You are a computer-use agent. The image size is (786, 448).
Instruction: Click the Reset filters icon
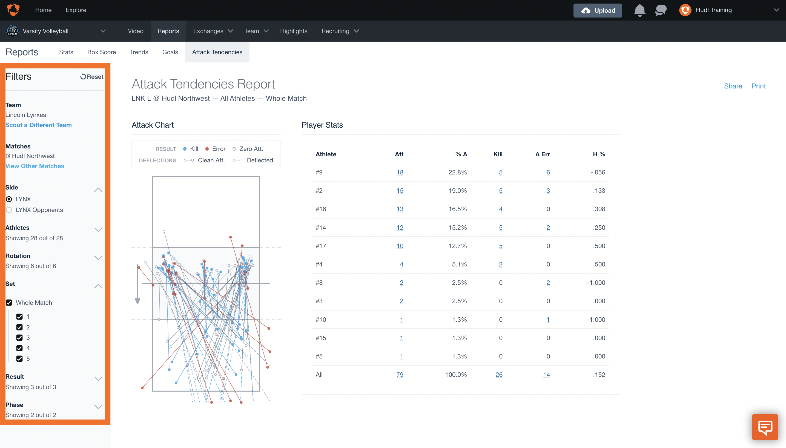83,77
